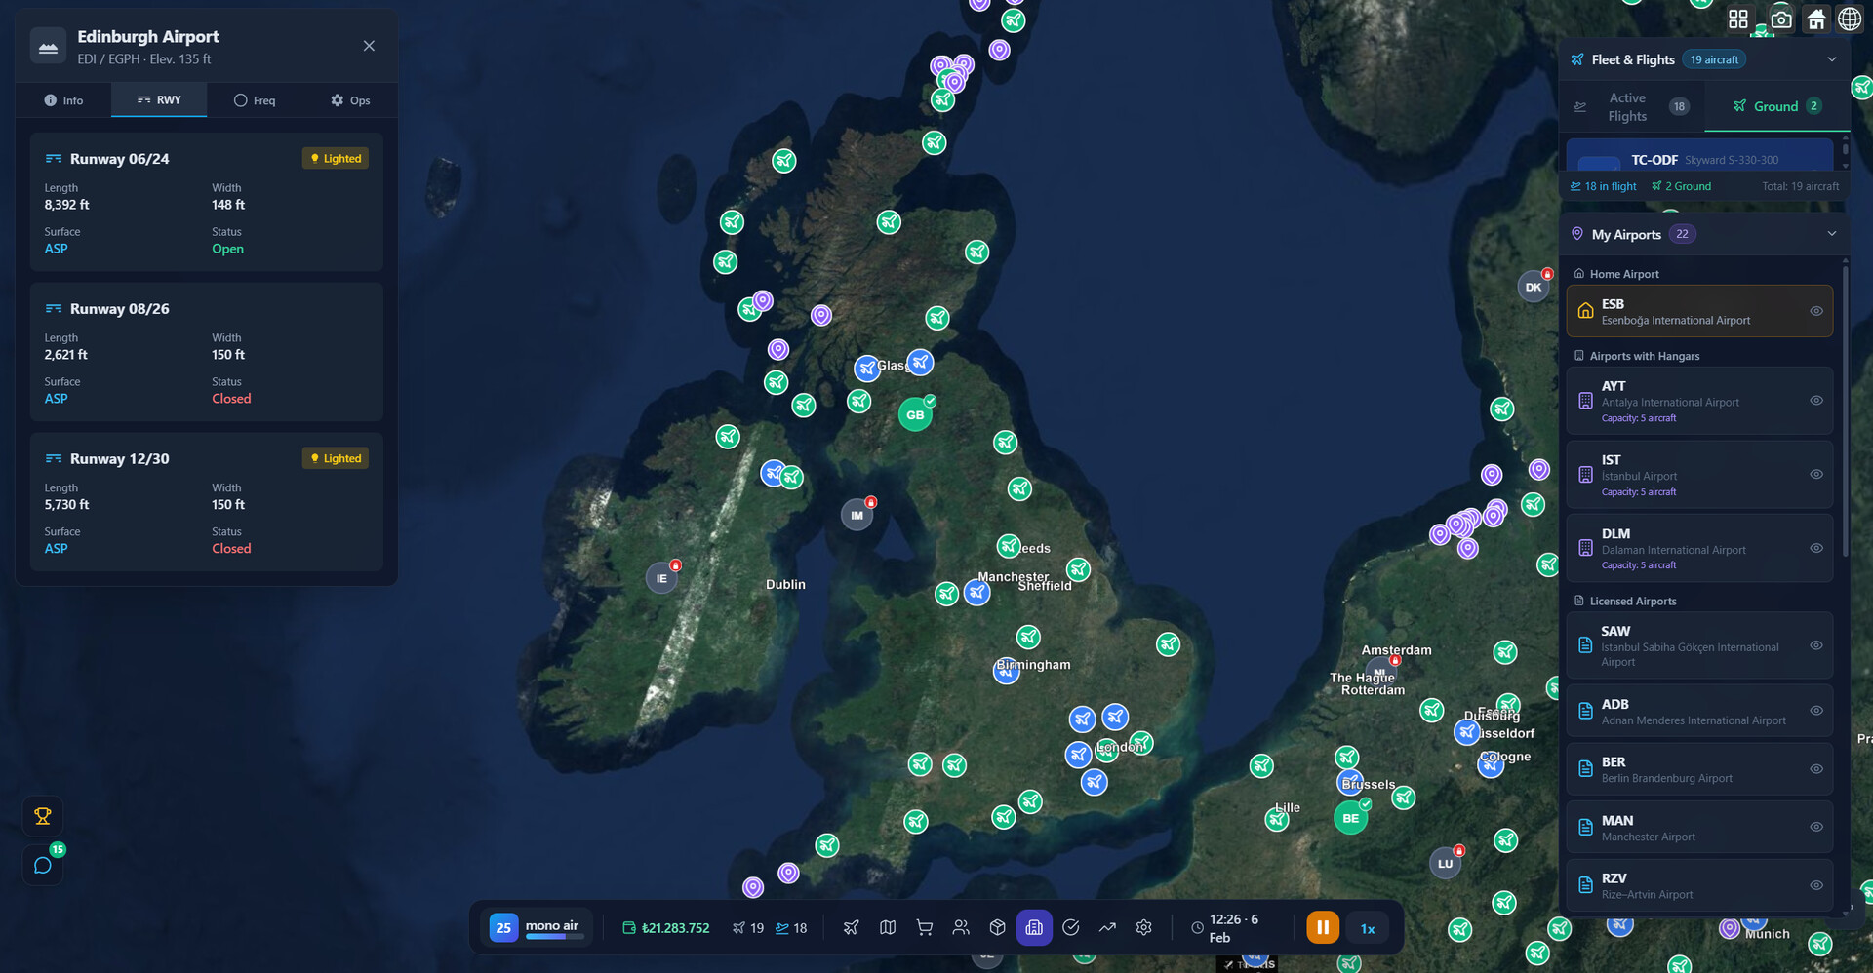Open the shopping cart in bottom toolbar
Viewport: 1873px width, 973px height.
(x=924, y=927)
